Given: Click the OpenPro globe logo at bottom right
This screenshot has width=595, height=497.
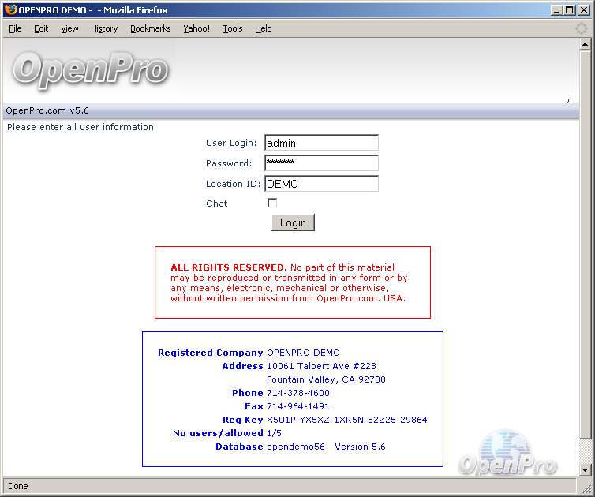Looking at the screenshot, I should [x=507, y=454].
